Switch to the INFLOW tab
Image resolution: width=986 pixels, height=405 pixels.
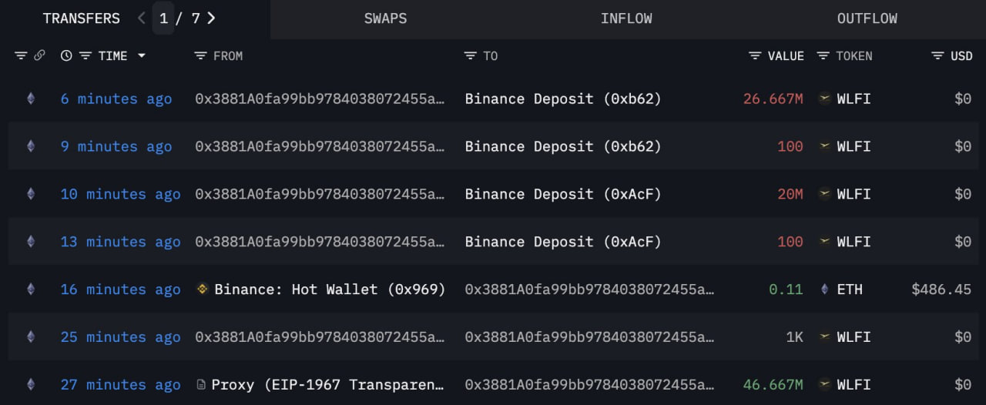tap(626, 18)
